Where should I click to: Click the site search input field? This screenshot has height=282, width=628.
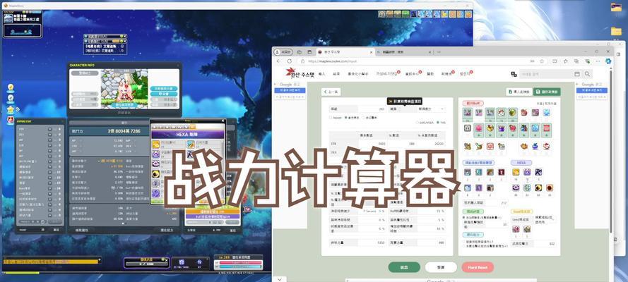pyautogui.click(x=546, y=74)
